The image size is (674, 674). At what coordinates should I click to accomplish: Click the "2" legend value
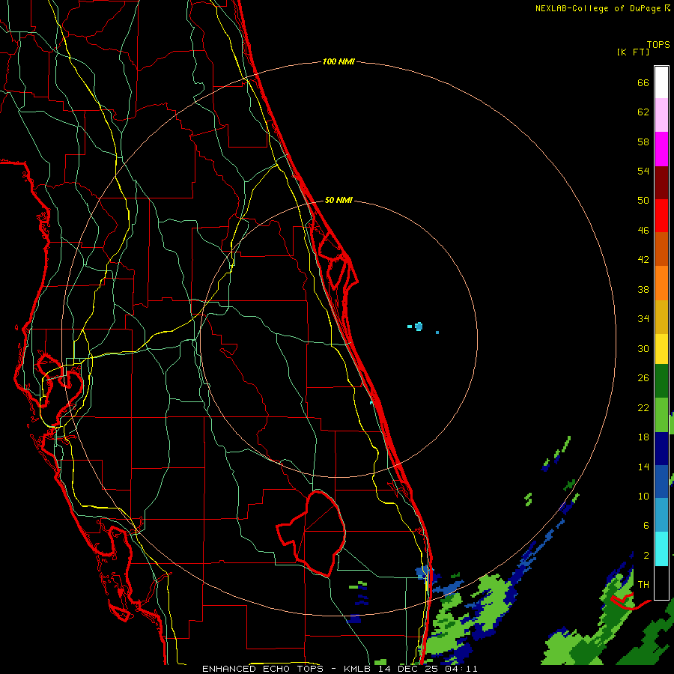(646, 556)
